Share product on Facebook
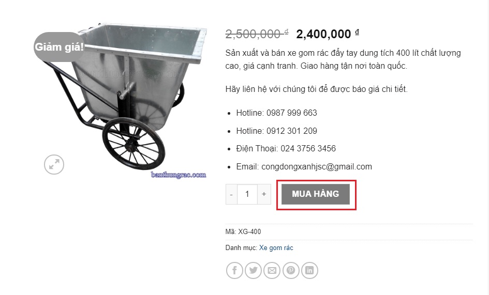 tap(234, 270)
